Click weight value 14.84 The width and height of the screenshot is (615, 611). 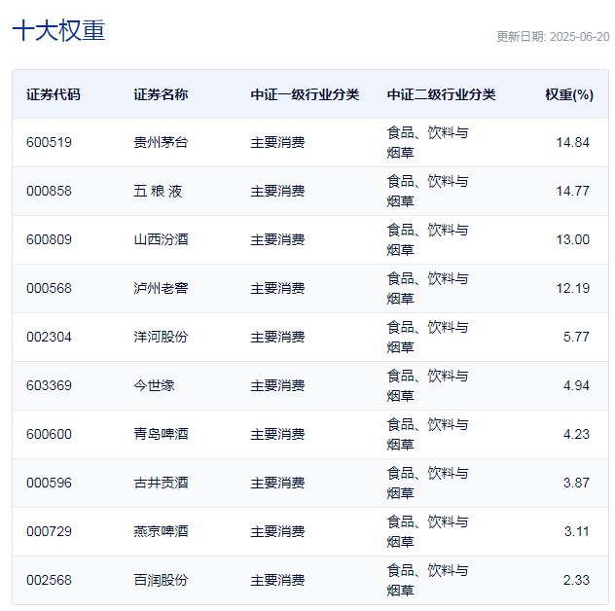(x=572, y=142)
